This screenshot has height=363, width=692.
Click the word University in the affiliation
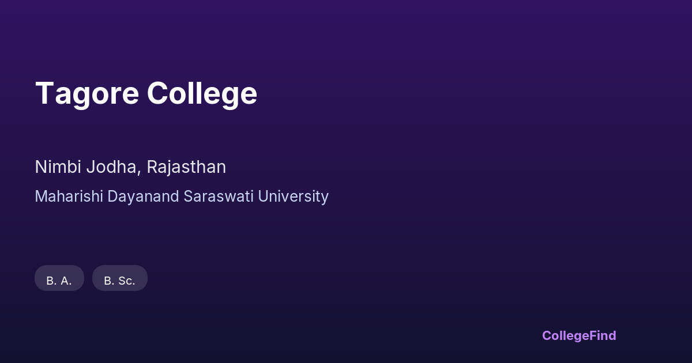tap(294, 196)
